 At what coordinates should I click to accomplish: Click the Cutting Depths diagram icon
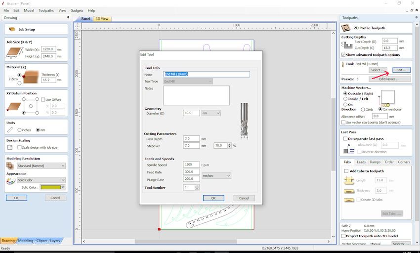[x=347, y=45]
